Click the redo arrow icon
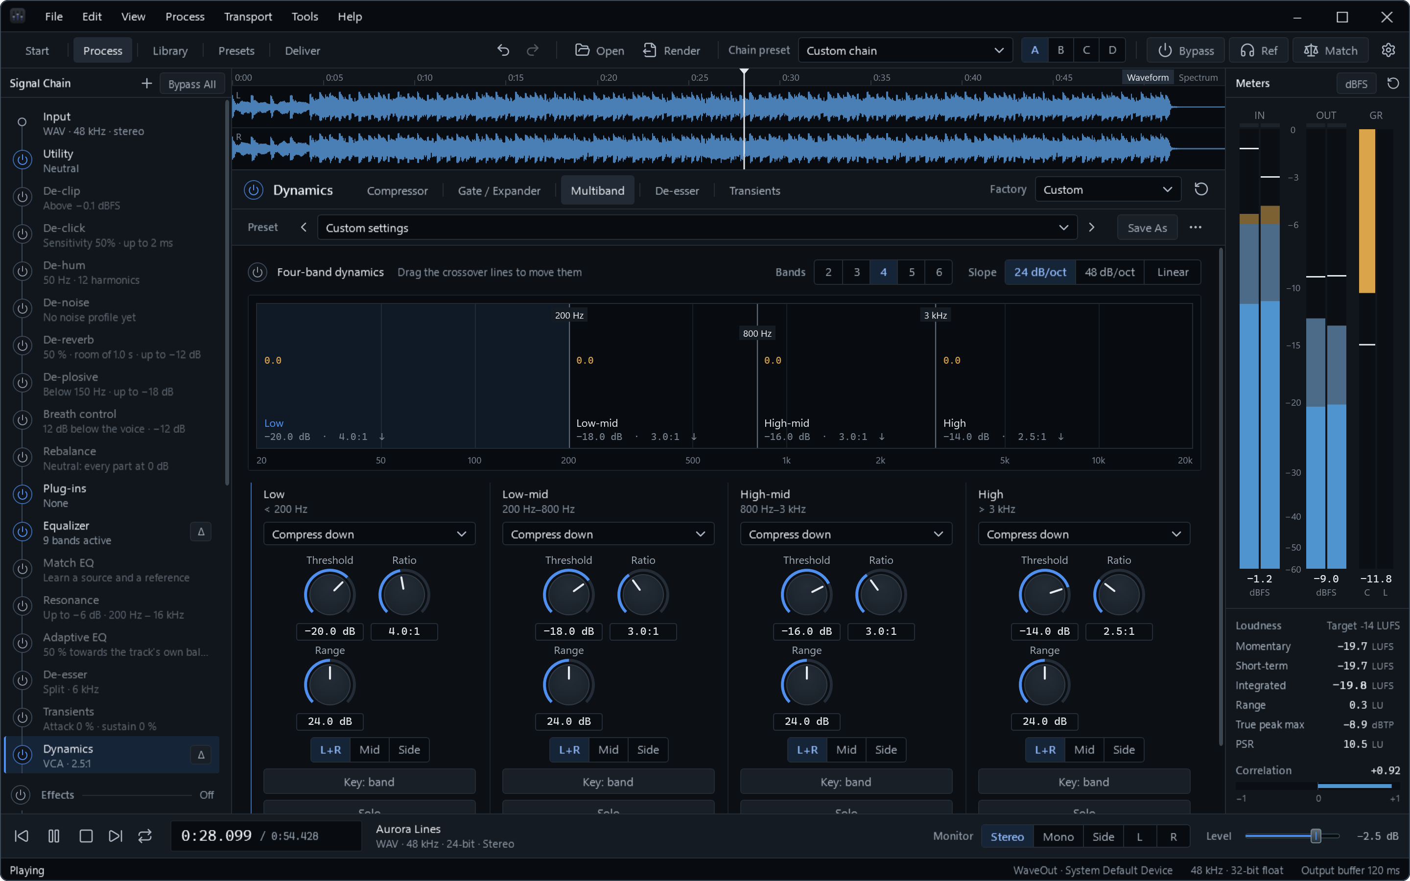 tap(533, 51)
